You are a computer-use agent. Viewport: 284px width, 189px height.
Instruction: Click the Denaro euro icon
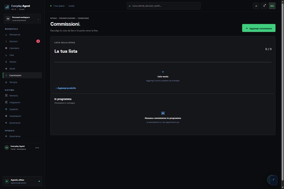[x=6, y=62]
